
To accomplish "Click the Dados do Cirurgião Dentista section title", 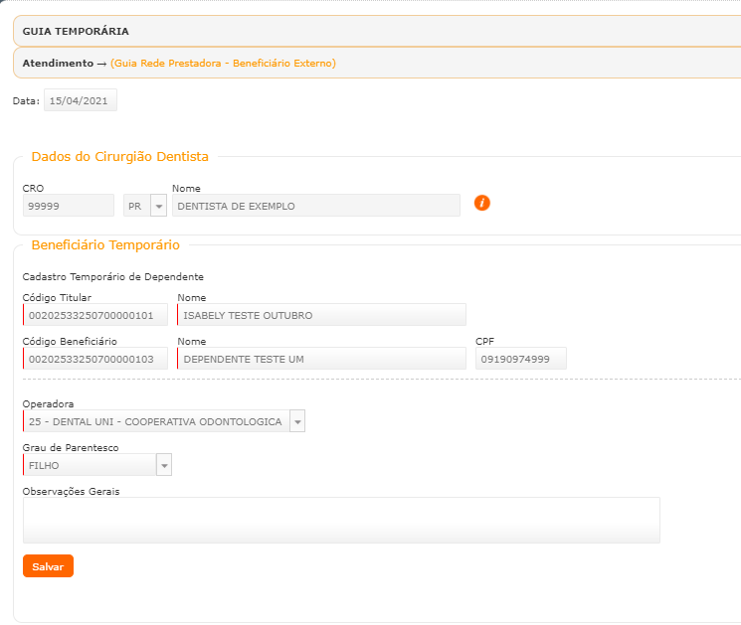I will (120, 156).
